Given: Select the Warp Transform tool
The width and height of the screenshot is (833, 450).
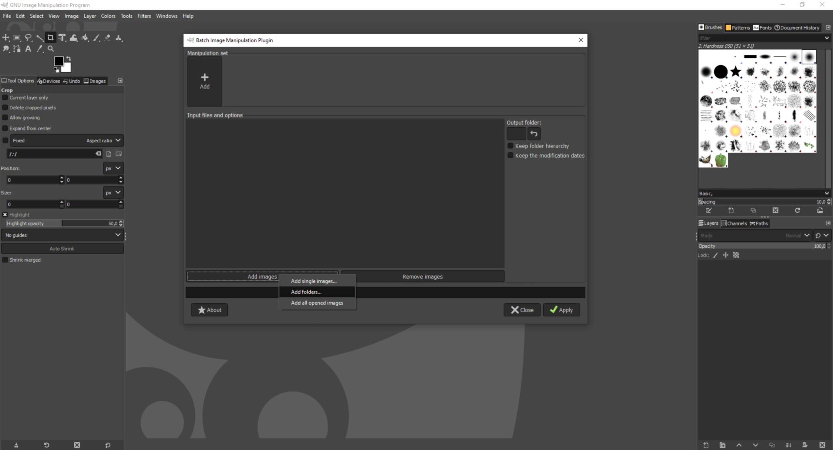Looking at the screenshot, I should (x=73, y=38).
